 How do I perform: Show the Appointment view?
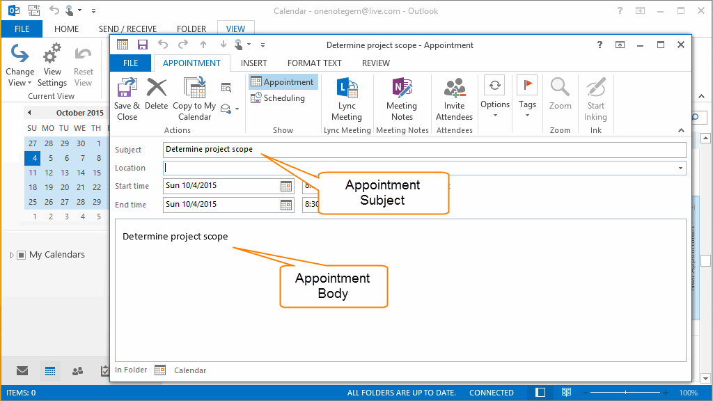tap(282, 81)
